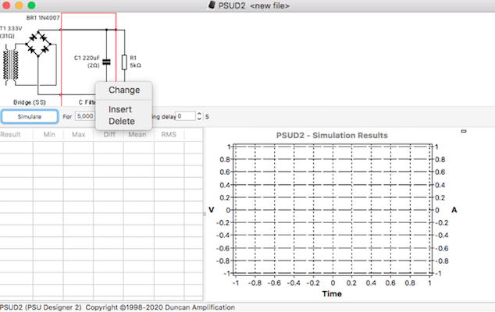Click the Min column header
Screen dimensions: 495x312
[49, 135]
